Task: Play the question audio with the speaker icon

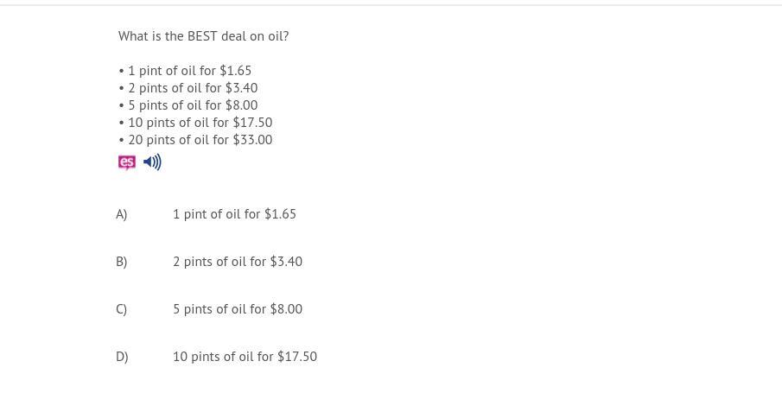Action: [152, 162]
